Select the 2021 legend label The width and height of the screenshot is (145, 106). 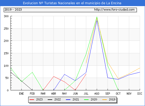(76, 99)
